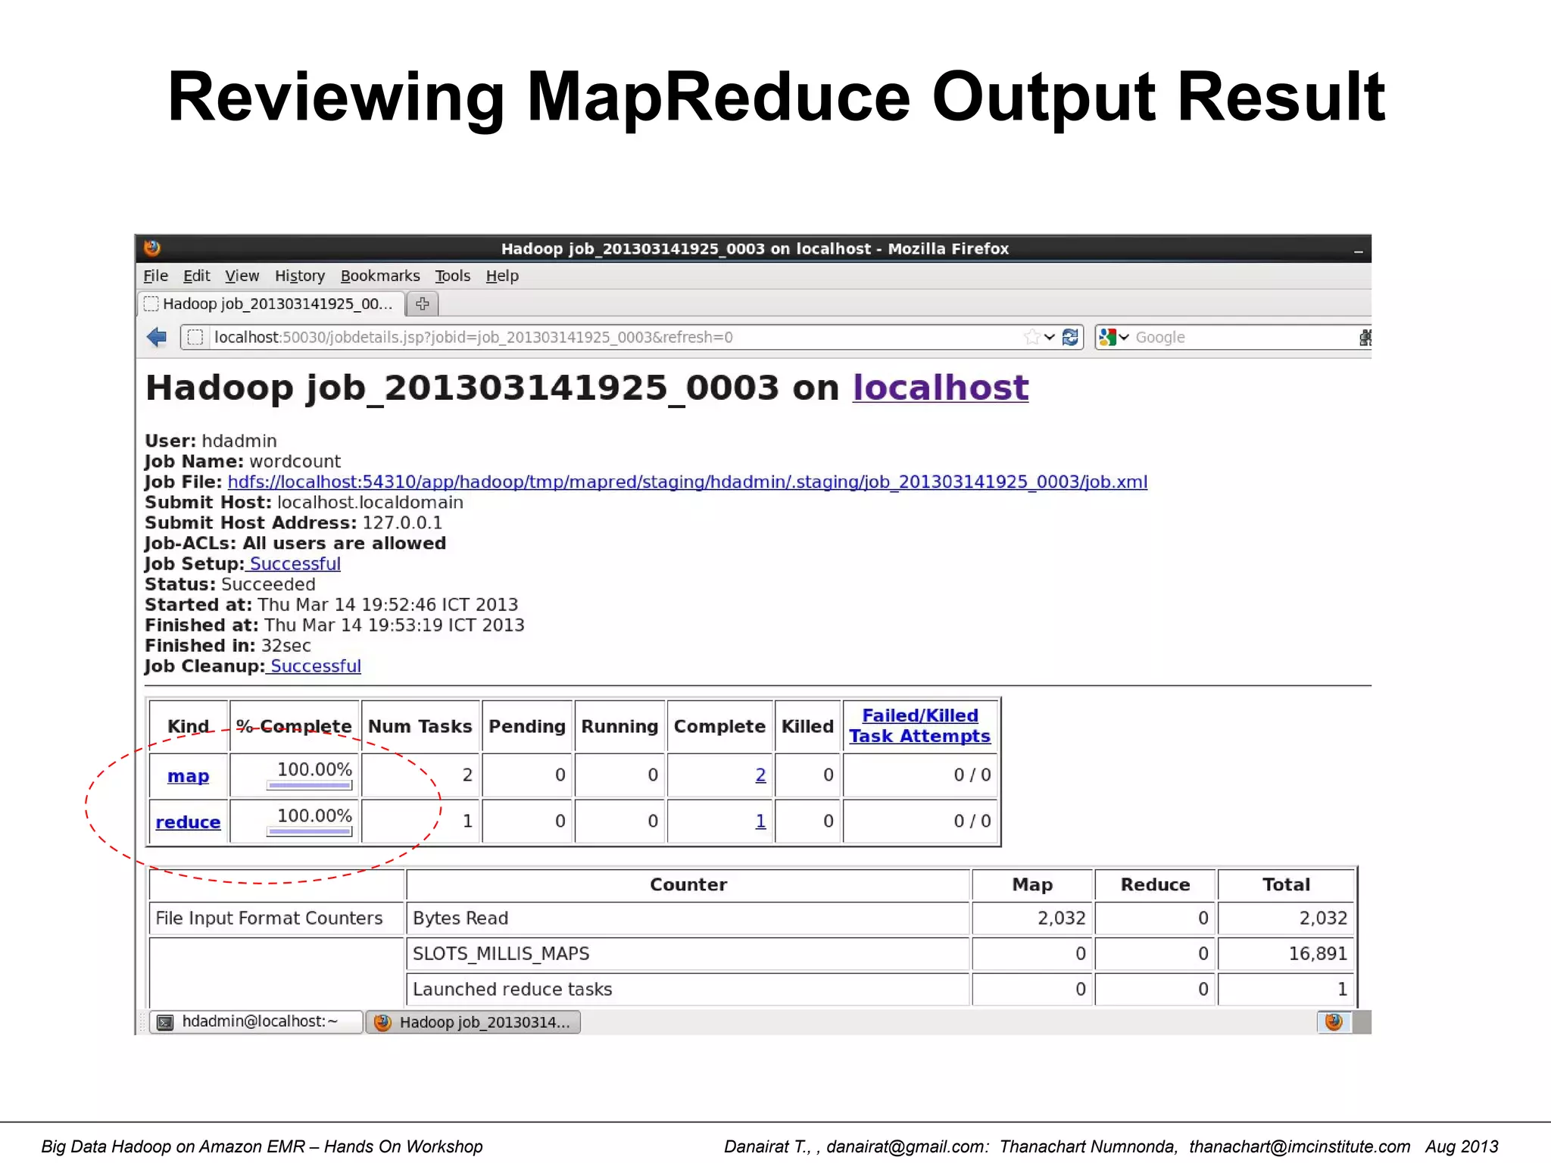Click the 'SLOTS_MILLIS_MAPS' counter cell
Viewport: 1551px width, 1163px height.
688,953
